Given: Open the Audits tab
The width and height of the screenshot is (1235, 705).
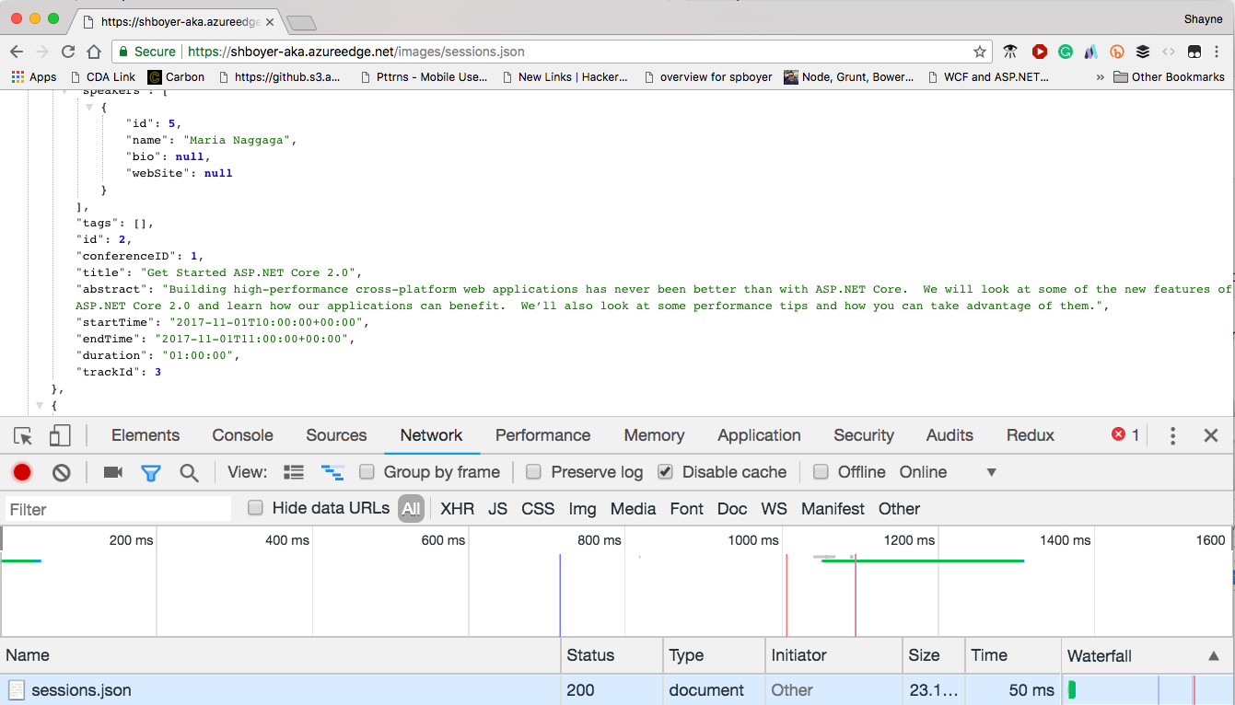Looking at the screenshot, I should click(x=950, y=435).
